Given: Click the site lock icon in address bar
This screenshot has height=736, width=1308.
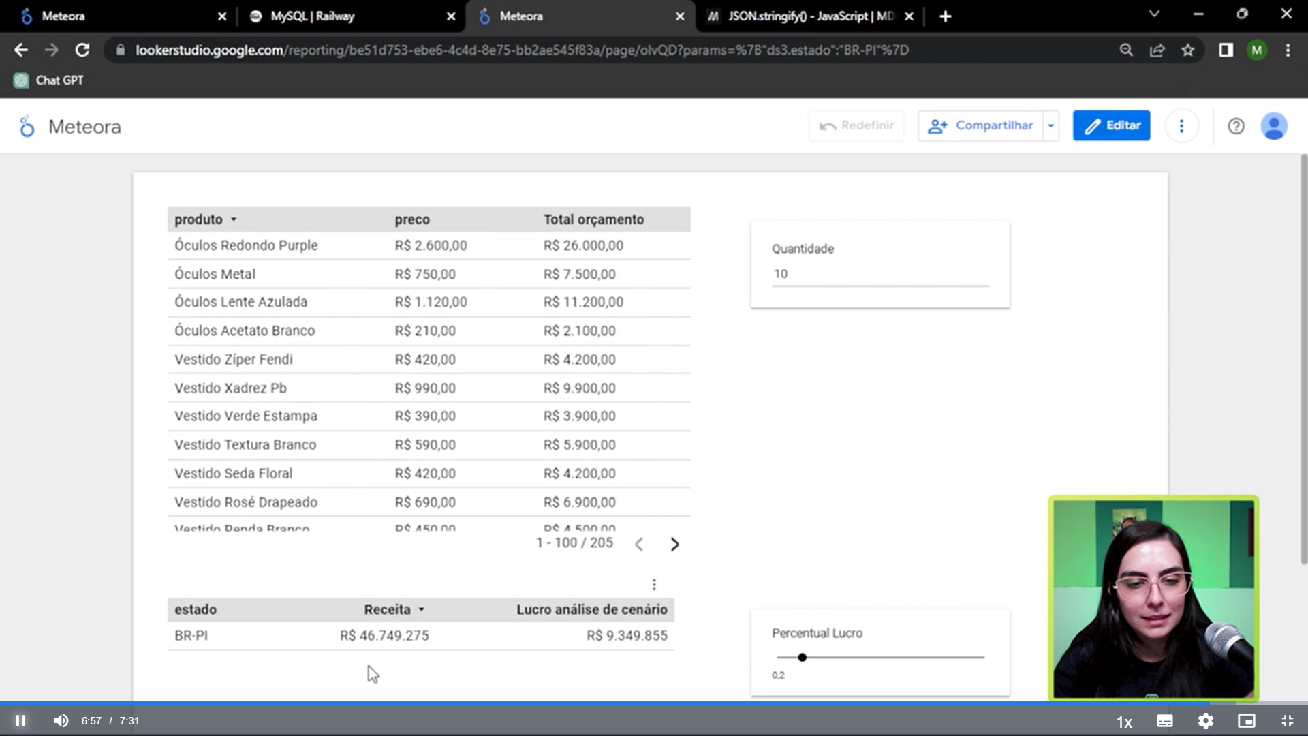Looking at the screenshot, I should pos(121,50).
